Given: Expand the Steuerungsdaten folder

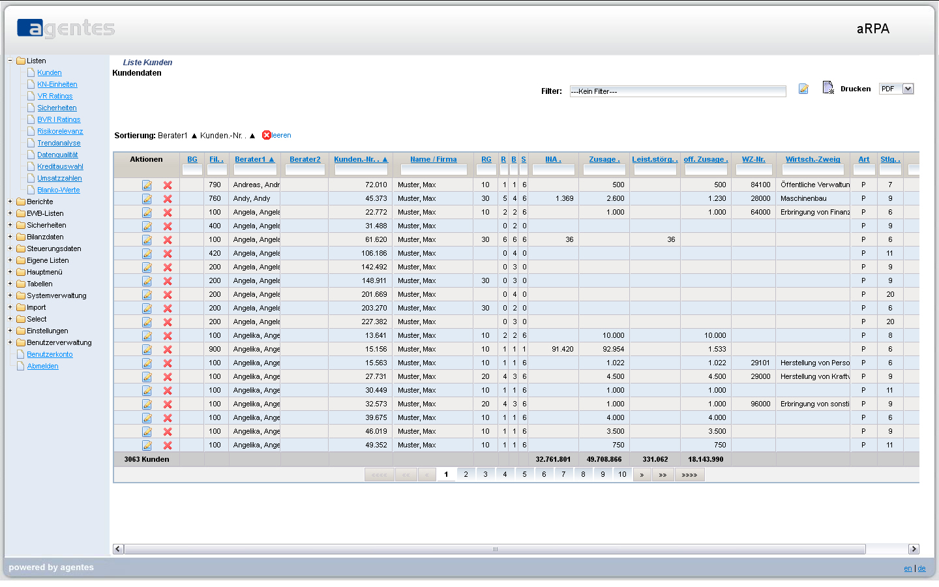Looking at the screenshot, I should click(x=10, y=248).
